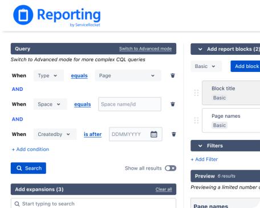Click the drag handle beside Page names block
The height and width of the screenshot is (208, 260).
tap(196, 121)
